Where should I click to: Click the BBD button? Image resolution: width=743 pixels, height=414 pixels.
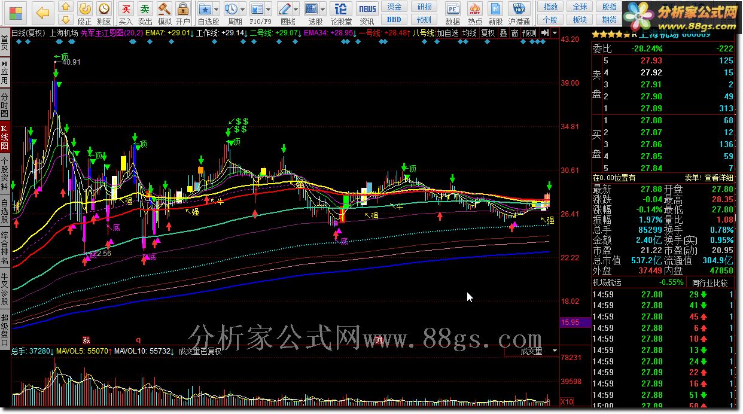click(x=394, y=20)
